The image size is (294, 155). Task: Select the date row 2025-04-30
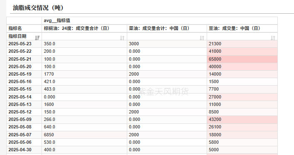[24, 150]
